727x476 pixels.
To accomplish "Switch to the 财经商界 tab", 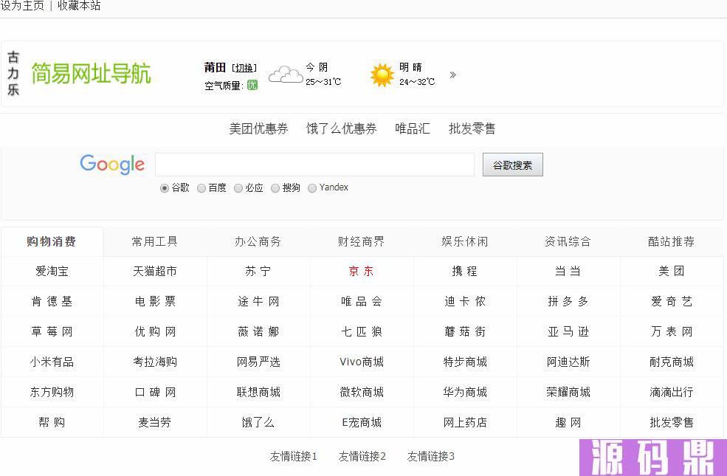I will (362, 241).
